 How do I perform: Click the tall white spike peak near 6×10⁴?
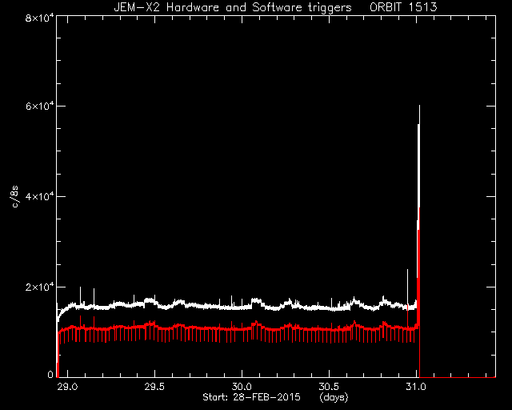419,107
